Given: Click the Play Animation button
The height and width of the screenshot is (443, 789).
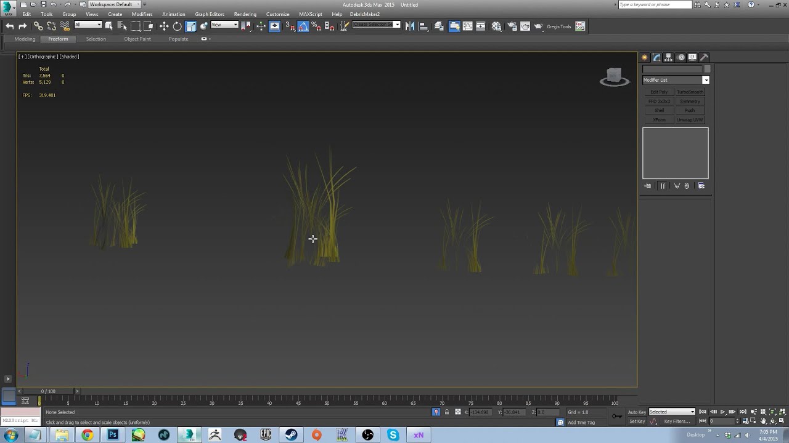Looking at the screenshot, I should click(722, 412).
